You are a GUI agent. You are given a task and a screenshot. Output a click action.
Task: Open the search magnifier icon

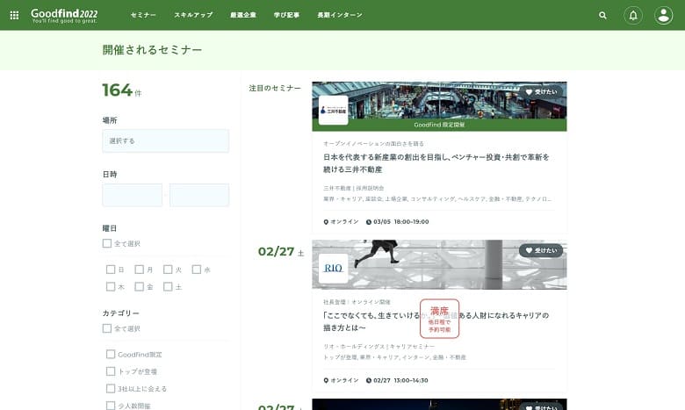[x=602, y=15]
